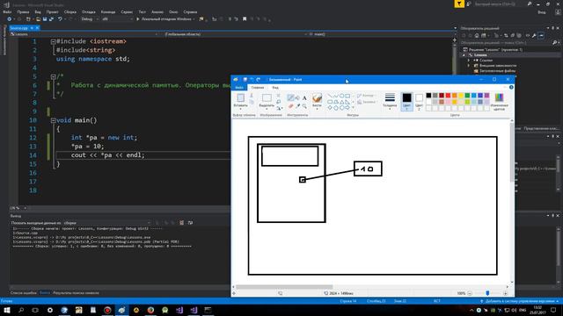Select the Text tool in Paint
The height and width of the screenshot is (316, 563).
(304, 97)
